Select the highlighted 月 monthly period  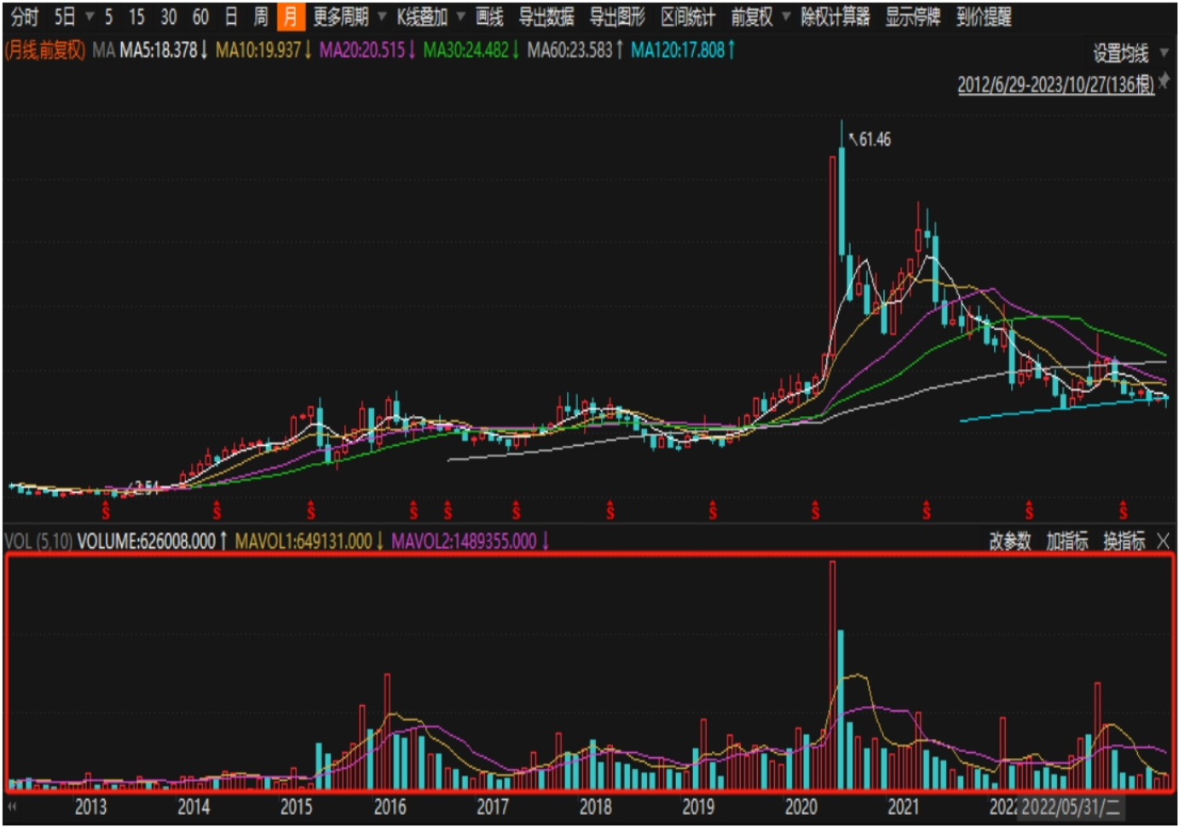[x=291, y=17]
